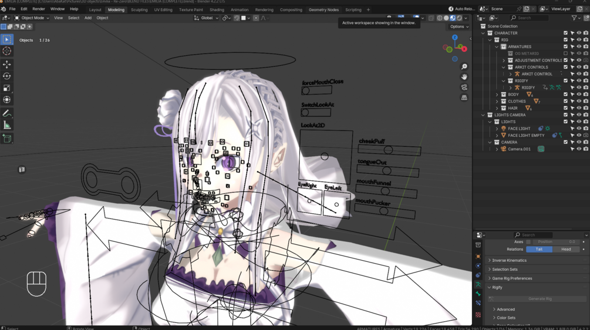Open Armature data properties tab
The image size is (590, 330).
click(478, 284)
